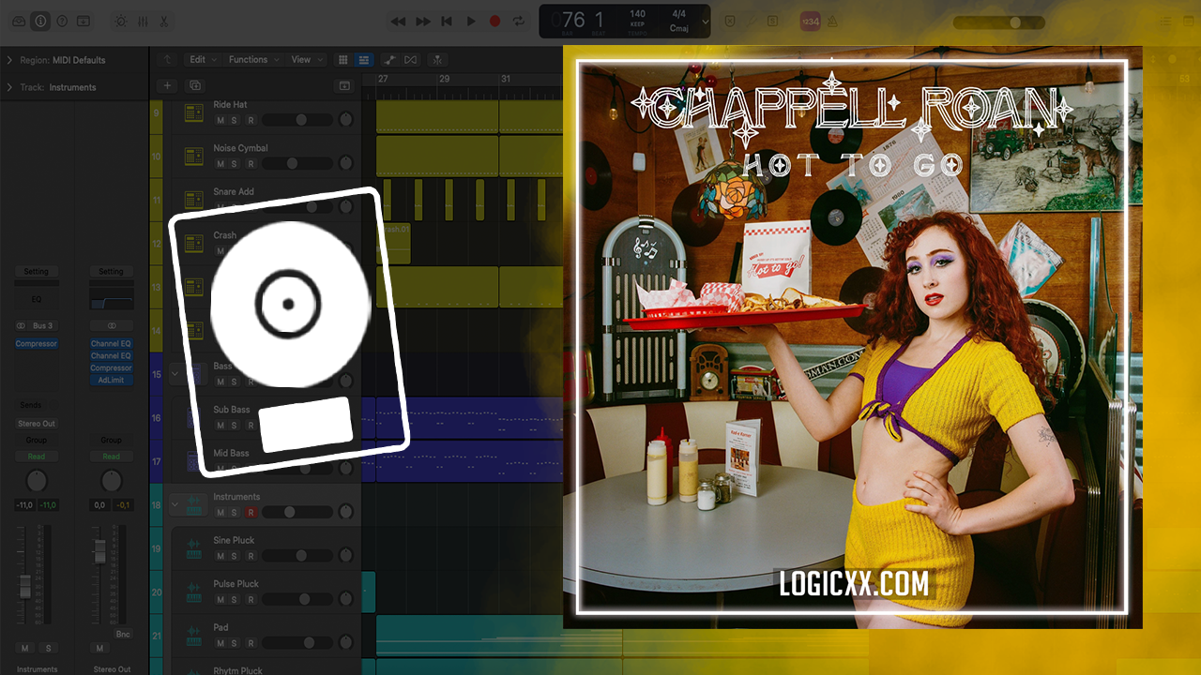Open the Functions menu
1201x675 pixels.
[253, 59]
